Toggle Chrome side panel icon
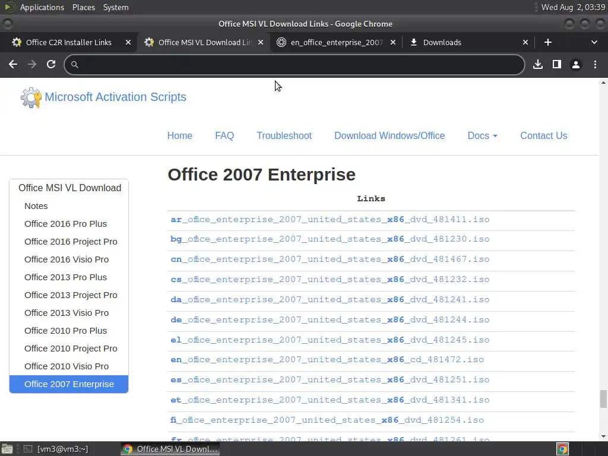The width and height of the screenshot is (608, 456). coord(557,64)
